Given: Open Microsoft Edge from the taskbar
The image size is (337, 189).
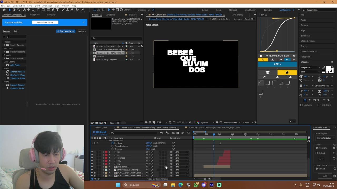Looking at the screenshot, I should [181, 185].
